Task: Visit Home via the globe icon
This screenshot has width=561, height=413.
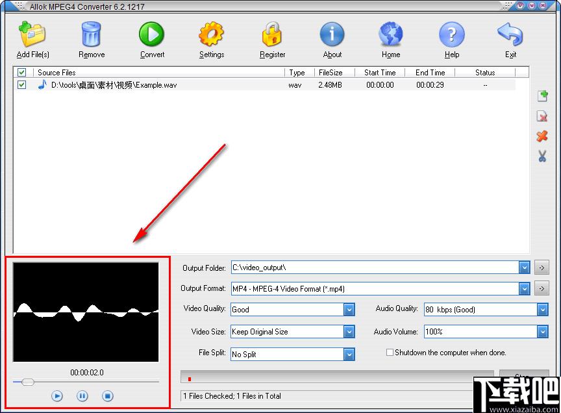Action: click(x=391, y=34)
